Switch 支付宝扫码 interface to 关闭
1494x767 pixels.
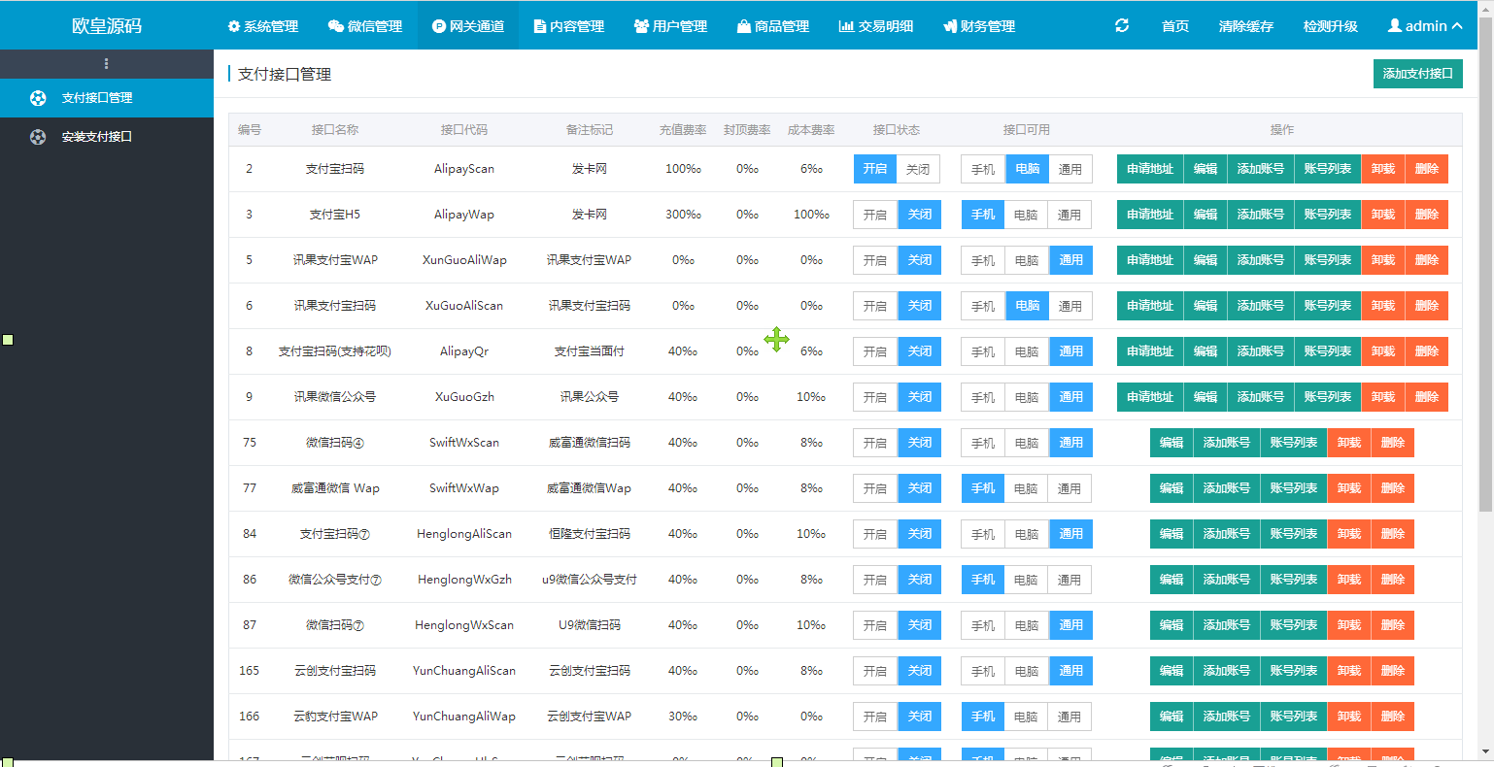pos(918,168)
